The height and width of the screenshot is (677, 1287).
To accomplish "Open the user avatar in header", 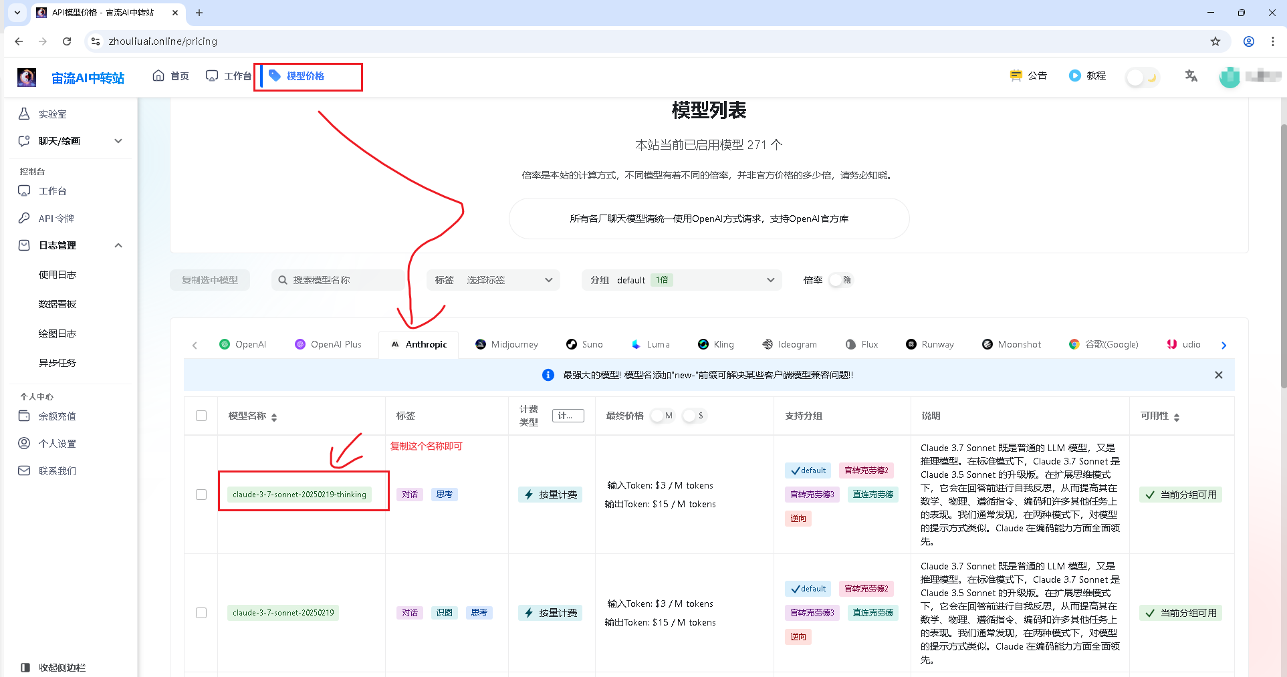I will coord(1230,78).
